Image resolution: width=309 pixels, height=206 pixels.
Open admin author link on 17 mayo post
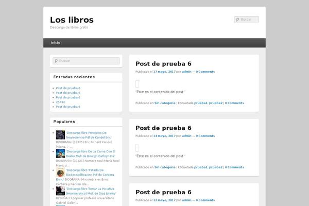(x=186, y=72)
